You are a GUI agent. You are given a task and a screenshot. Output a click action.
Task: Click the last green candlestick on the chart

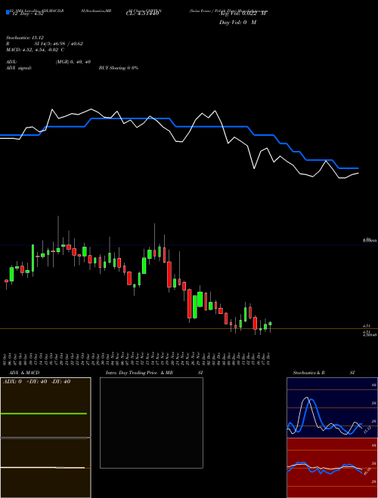pyautogui.click(x=270, y=324)
